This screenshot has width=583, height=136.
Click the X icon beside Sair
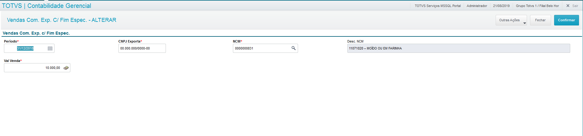pyautogui.click(x=568, y=5)
